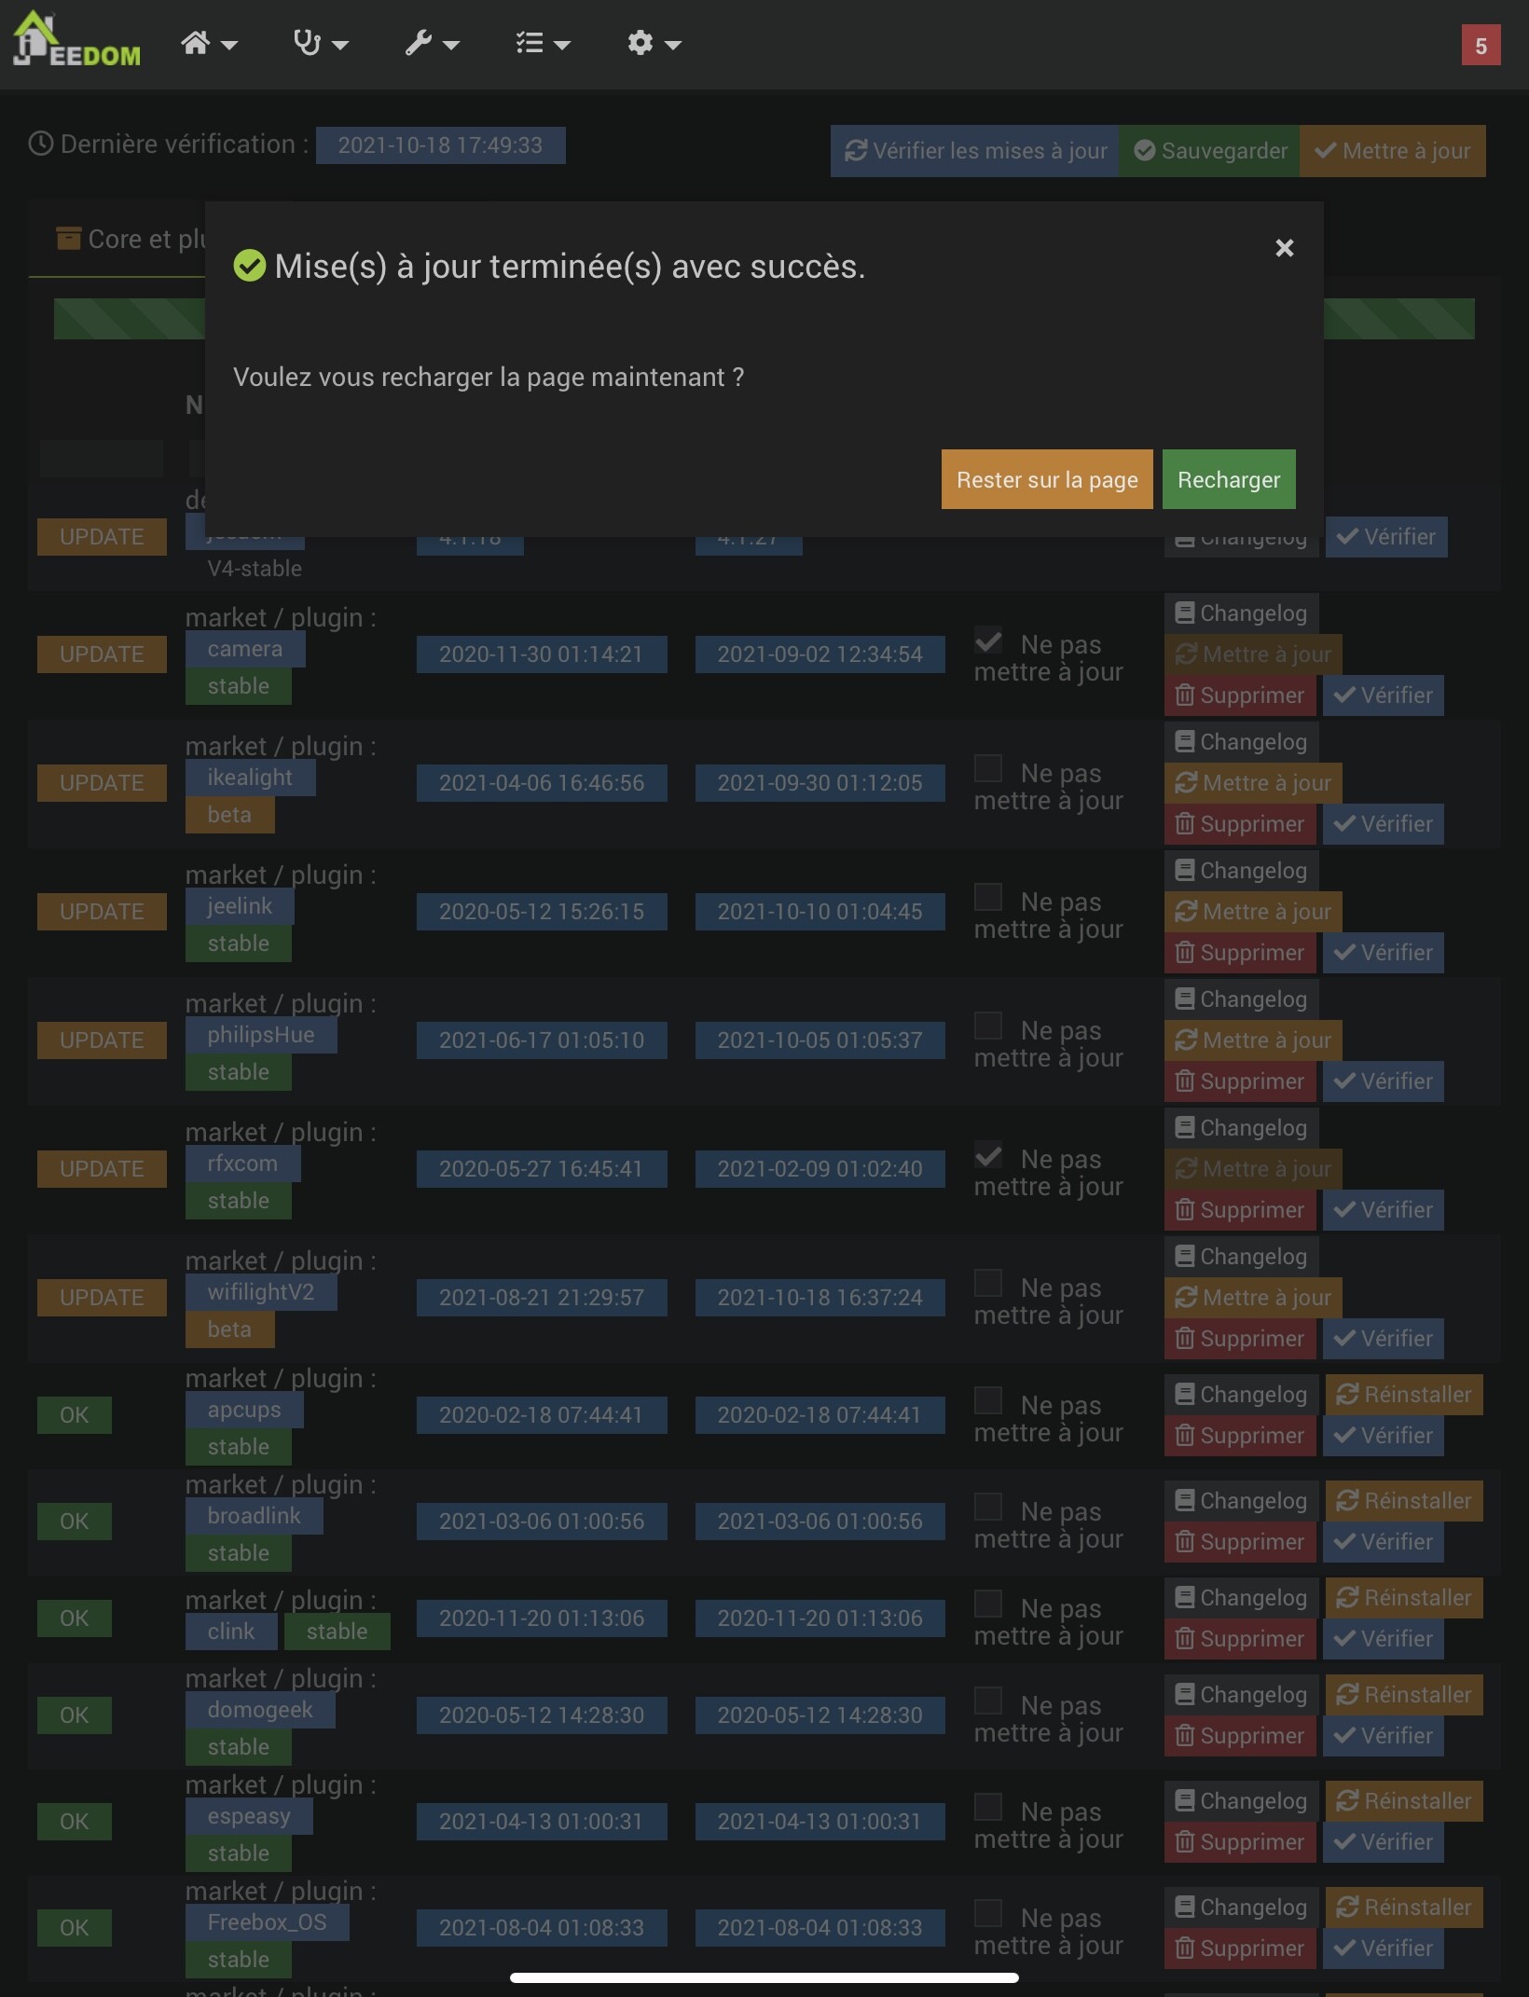This screenshot has height=1997, width=1529.
Task: Reinstall espeasy with Réinstaller
Action: 1404,1801
